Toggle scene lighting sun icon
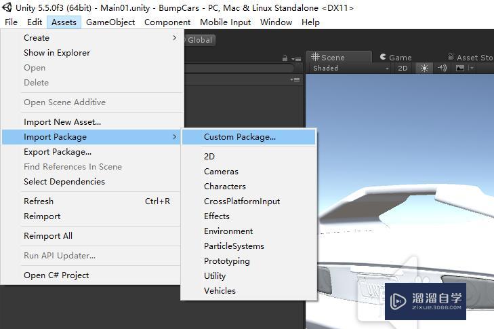Screen dimensions: 494x329 424,68
